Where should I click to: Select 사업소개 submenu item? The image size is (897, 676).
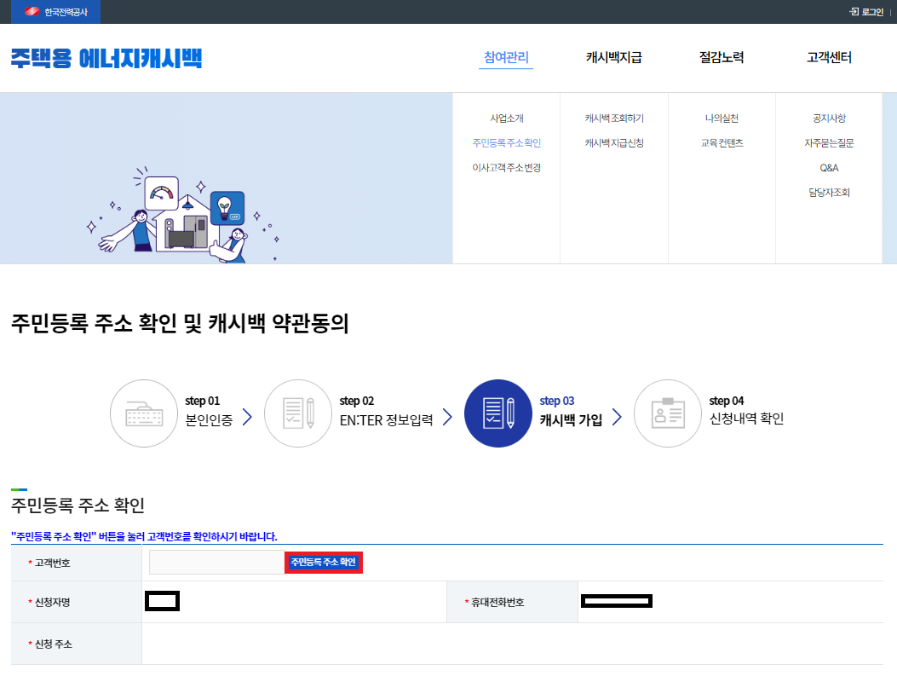506,118
